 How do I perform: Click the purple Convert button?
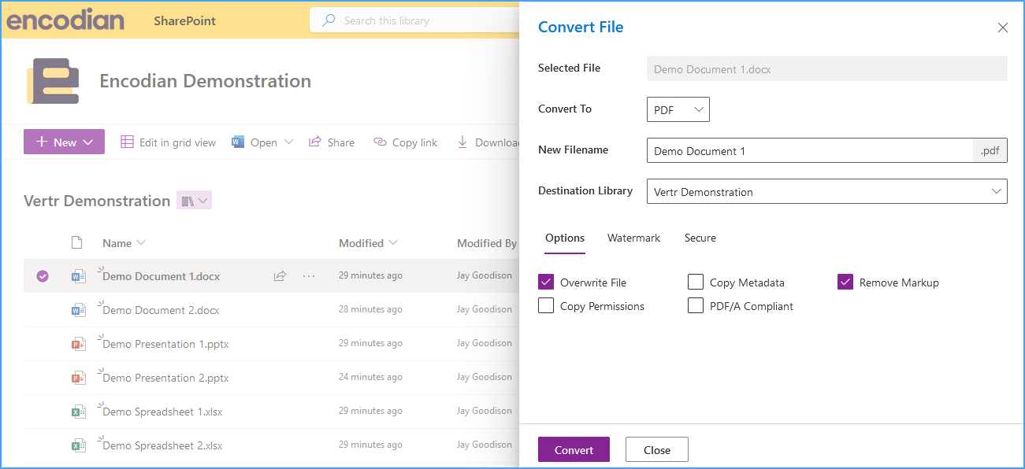(x=574, y=449)
